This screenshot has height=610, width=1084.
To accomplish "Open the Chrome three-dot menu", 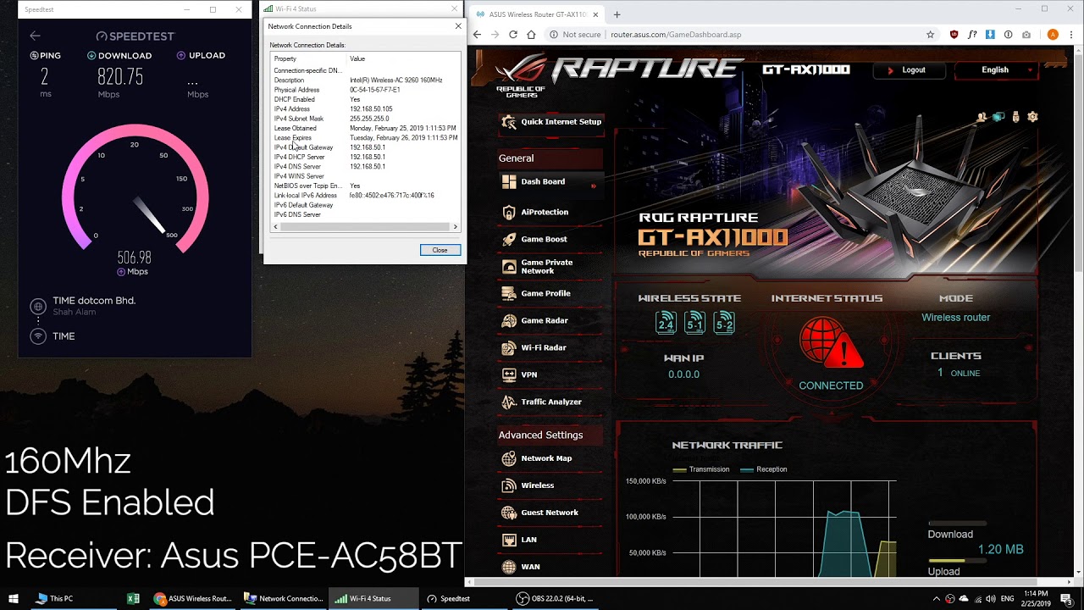I will [1072, 35].
